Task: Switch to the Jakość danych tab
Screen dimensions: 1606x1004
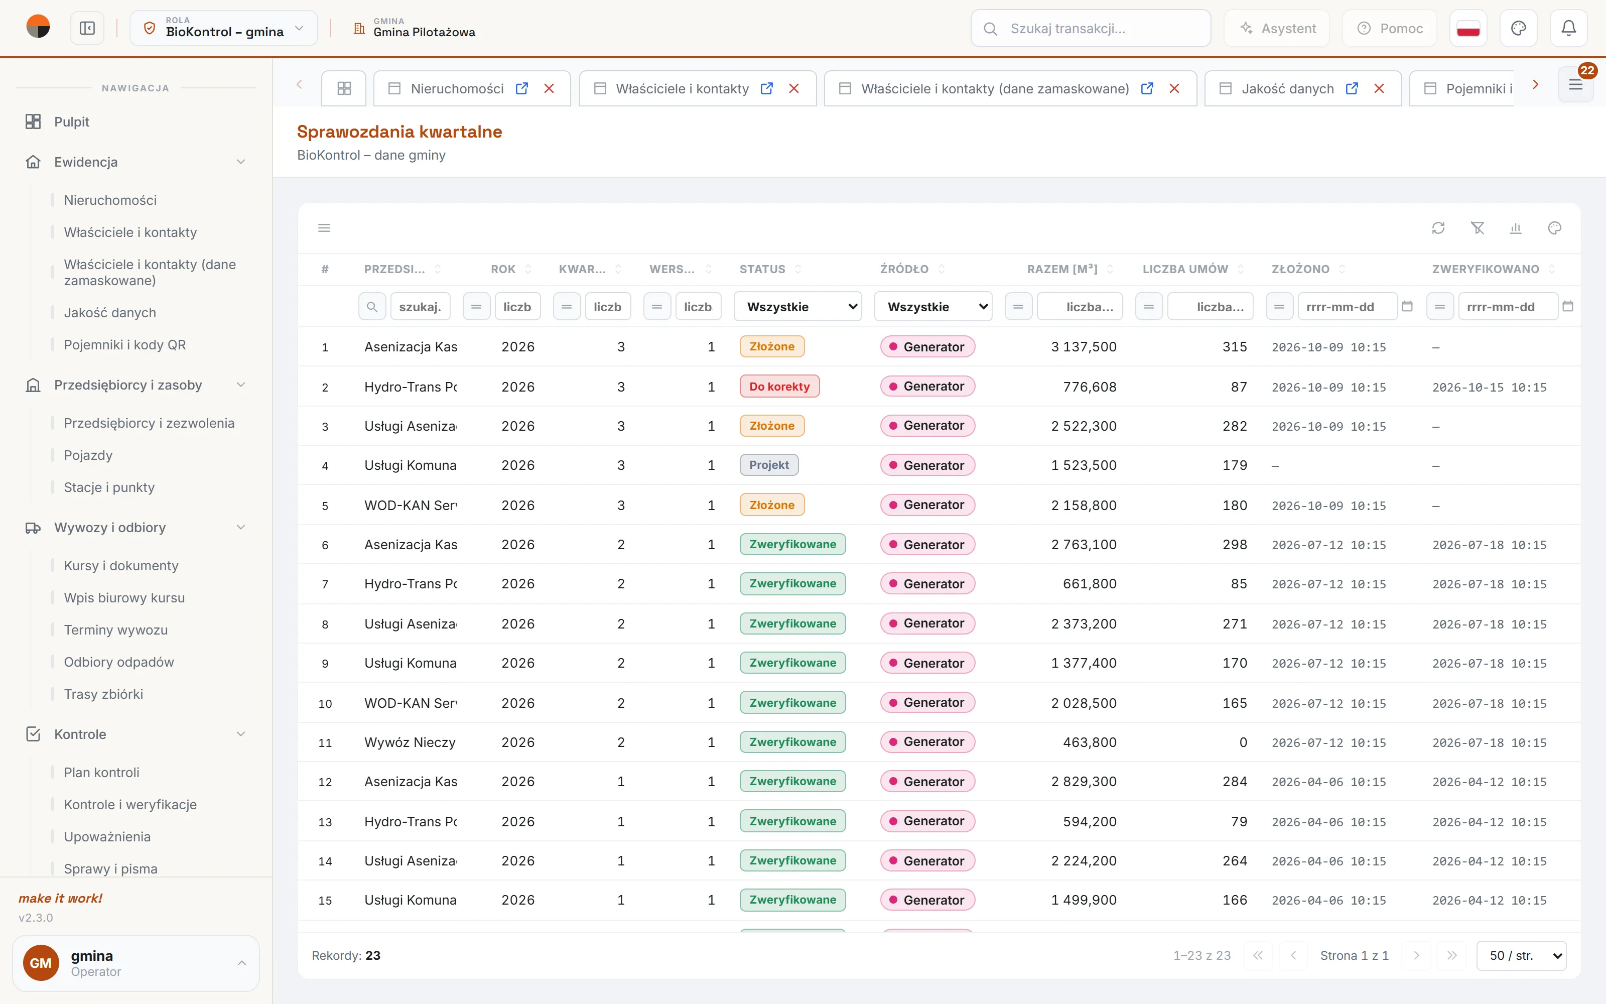Action: [1287, 88]
